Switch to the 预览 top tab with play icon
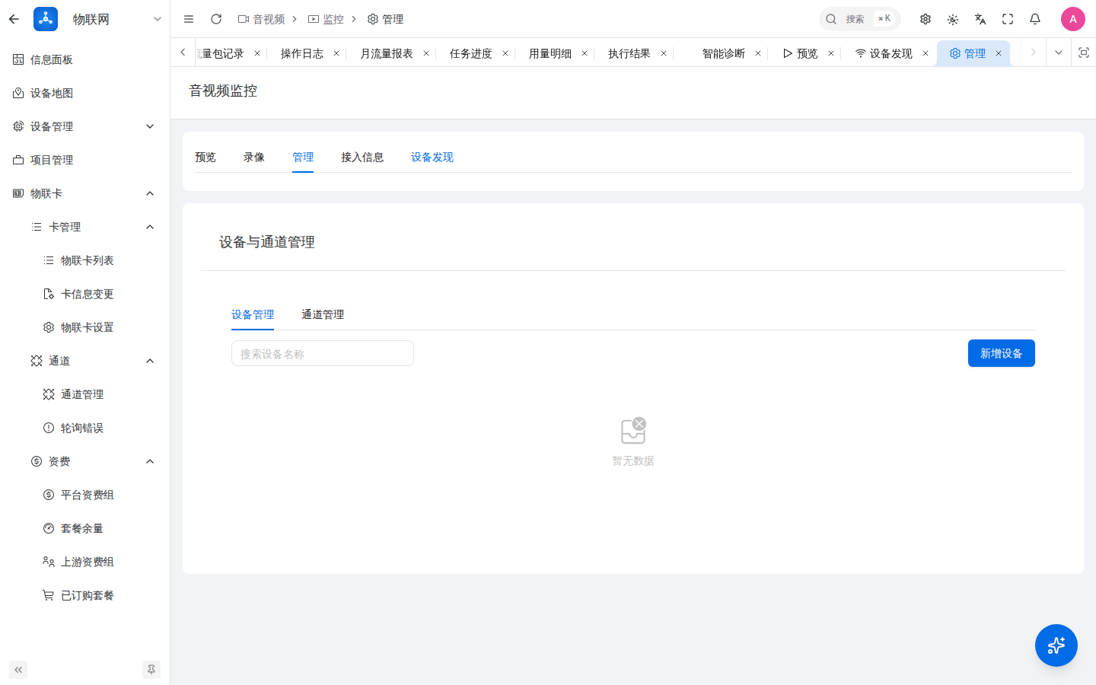The height and width of the screenshot is (685, 1096). 800,53
